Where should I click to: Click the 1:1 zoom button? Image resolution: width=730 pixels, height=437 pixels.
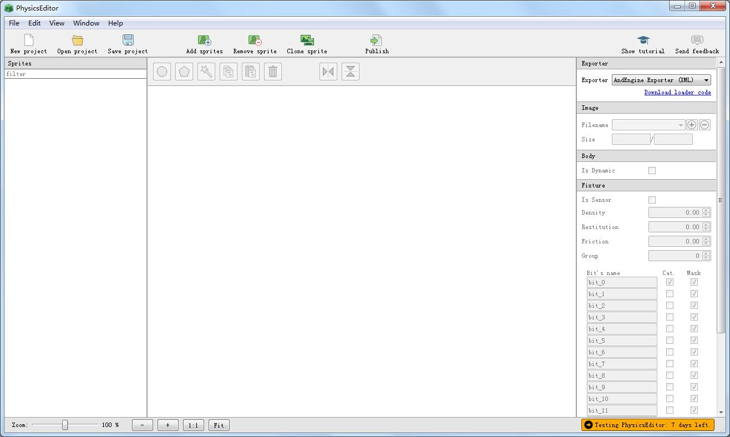(193, 425)
